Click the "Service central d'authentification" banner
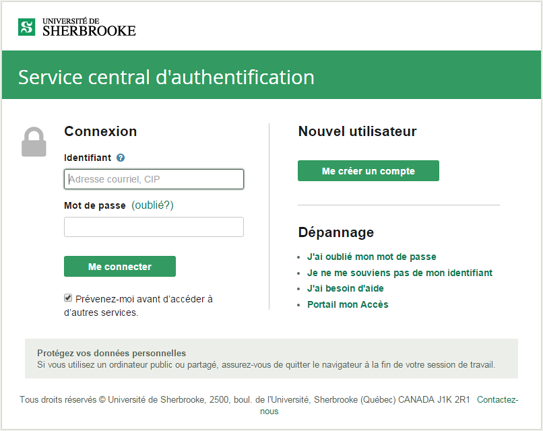543x431 pixels. [x=166, y=77]
